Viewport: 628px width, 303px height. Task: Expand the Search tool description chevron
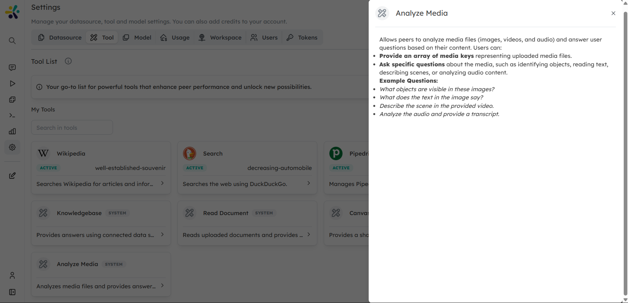[309, 183]
